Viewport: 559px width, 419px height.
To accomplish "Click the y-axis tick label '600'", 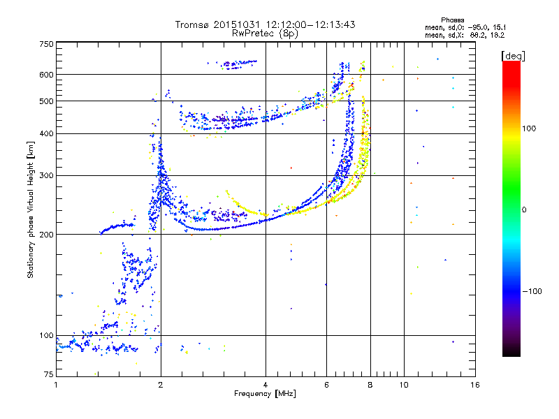I will point(46,75).
